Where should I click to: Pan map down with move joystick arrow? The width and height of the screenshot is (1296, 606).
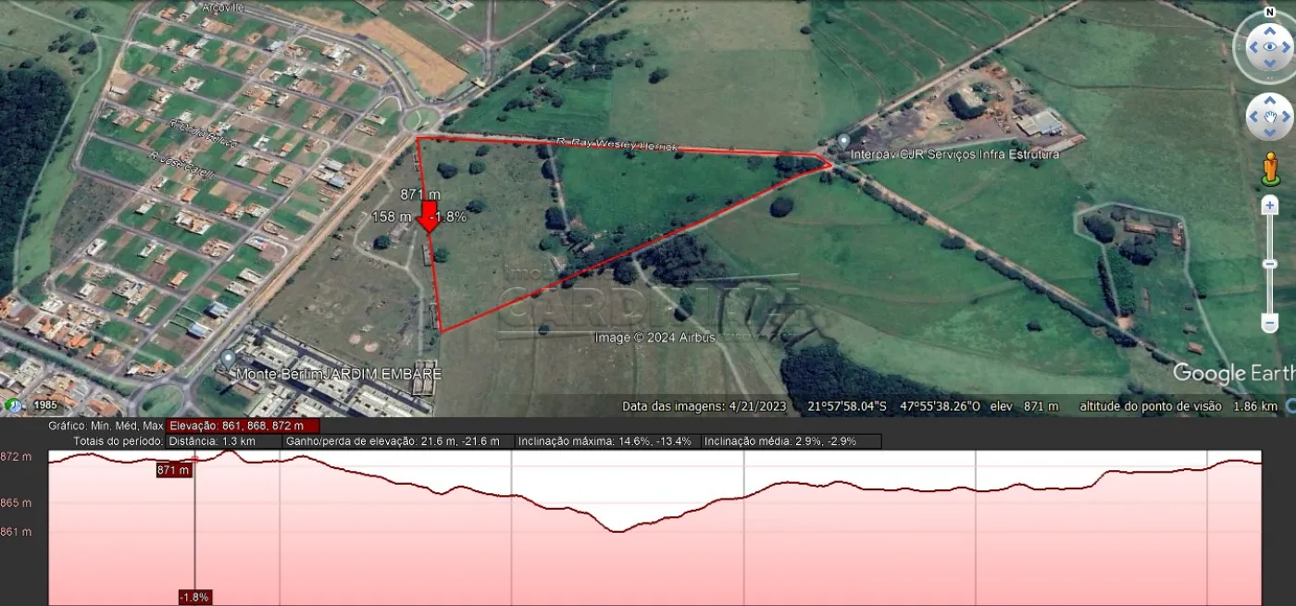click(1269, 133)
